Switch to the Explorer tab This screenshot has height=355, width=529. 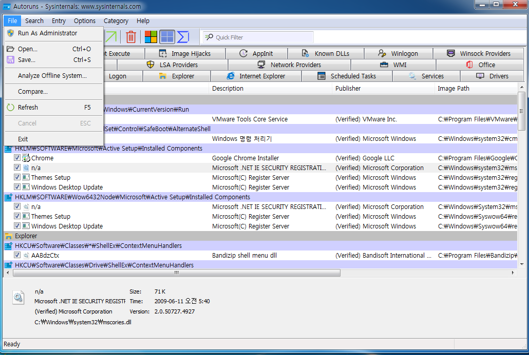(x=177, y=76)
